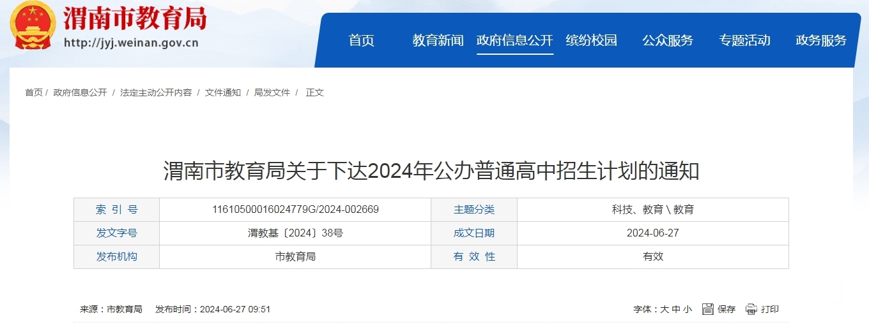The width and height of the screenshot is (869, 327).
Task: Open the 教育新闻 navigation tab
Action: [438, 41]
